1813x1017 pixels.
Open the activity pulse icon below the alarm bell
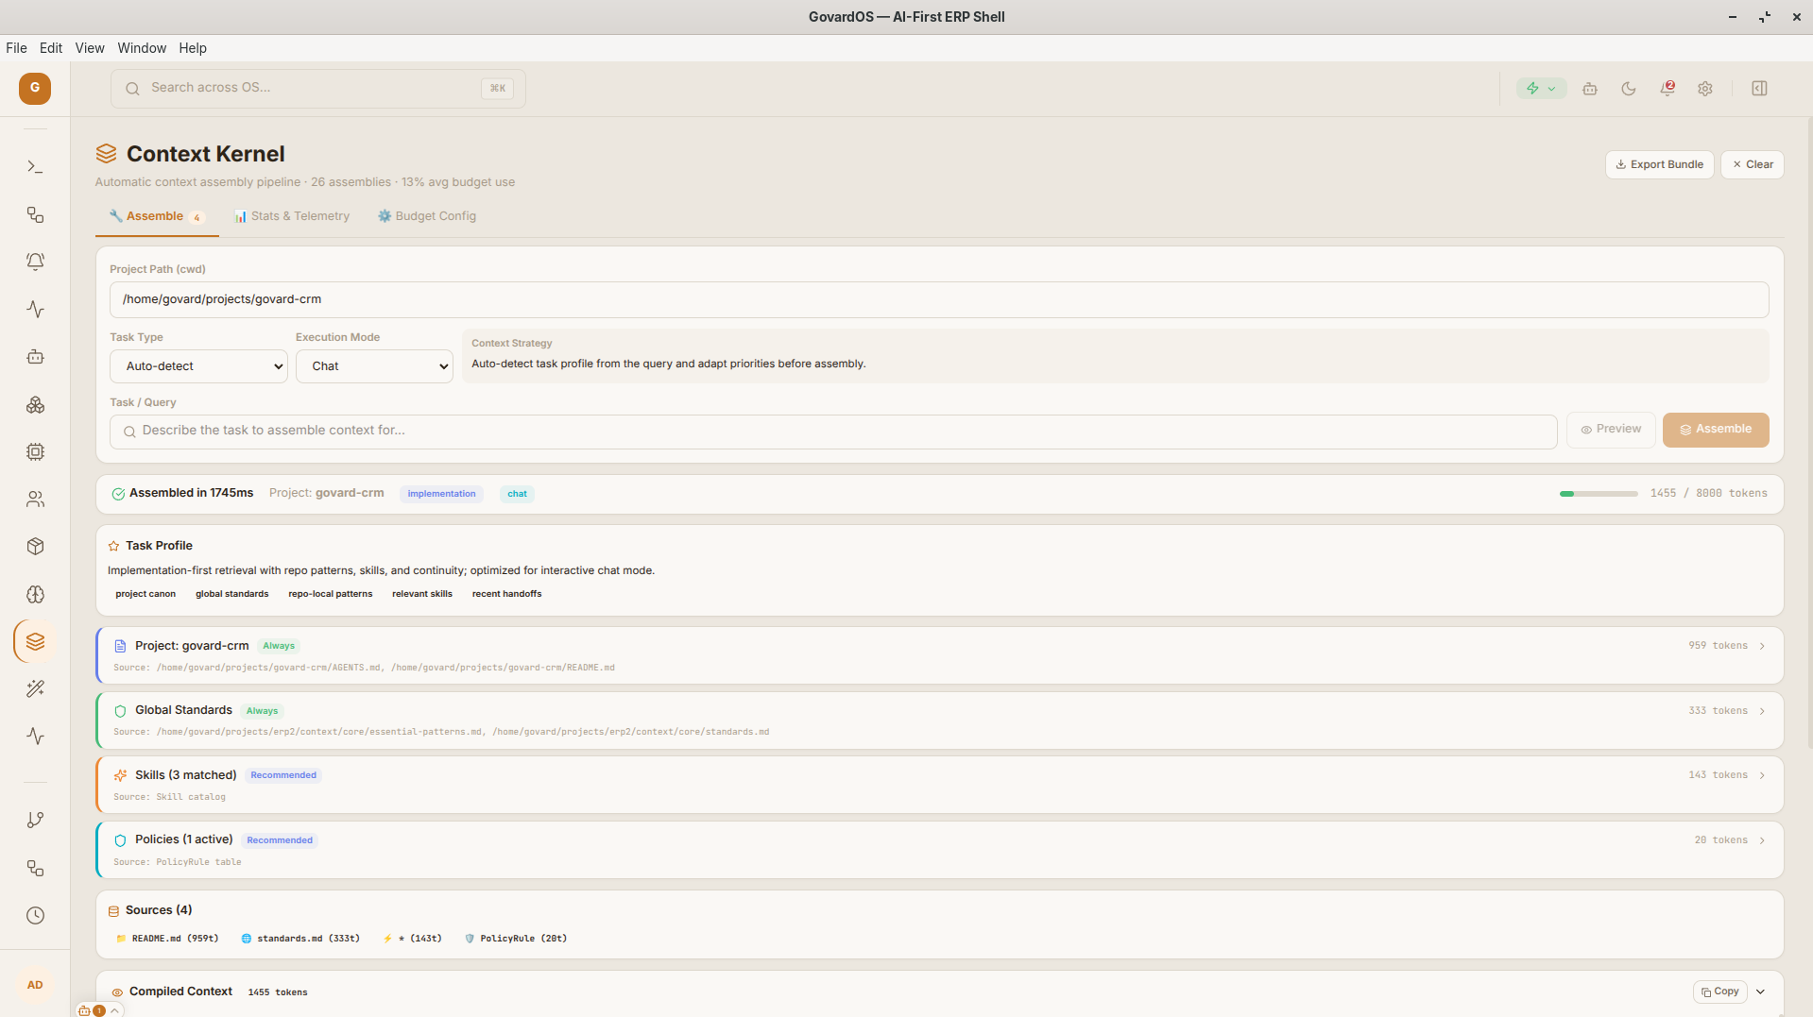(x=35, y=309)
